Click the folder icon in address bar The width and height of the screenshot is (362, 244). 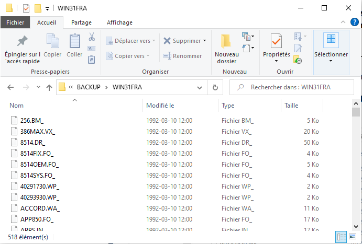click(62, 87)
